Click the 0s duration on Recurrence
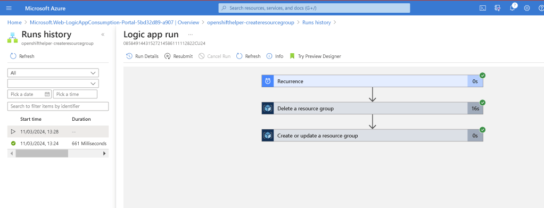Screen dimensions: 544x208 (x=475, y=81)
